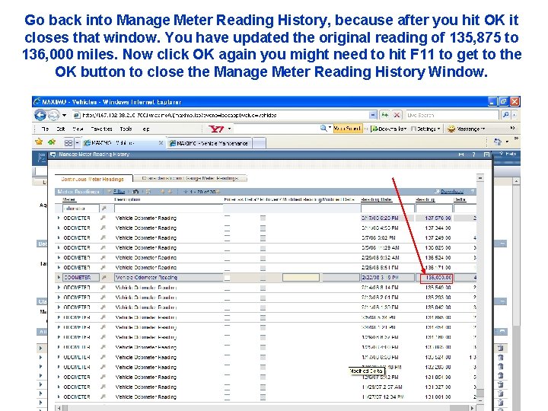
Task: Open the Tools menu
Action: coord(126,129)
